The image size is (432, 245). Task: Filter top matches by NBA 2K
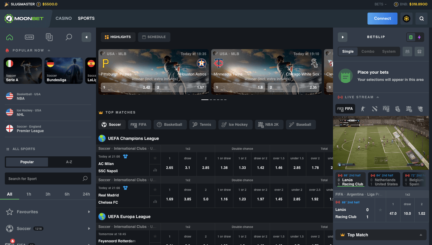(269, 125)
